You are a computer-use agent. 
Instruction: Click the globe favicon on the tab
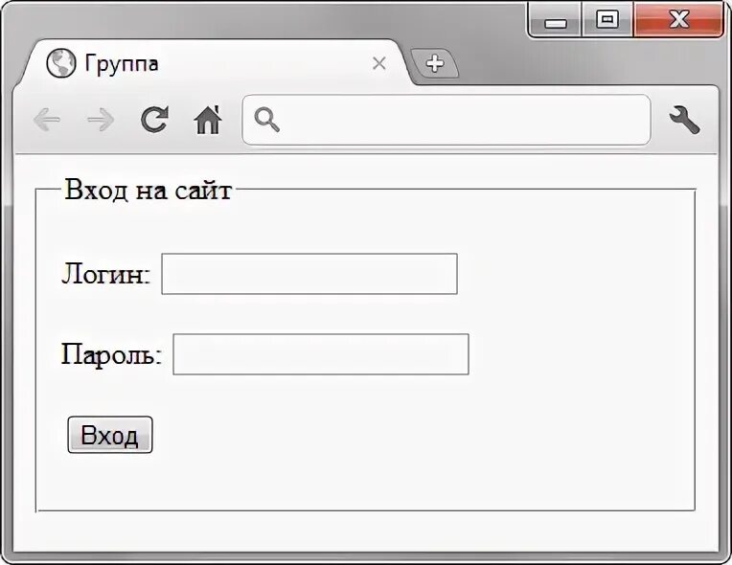pos(60,63)
